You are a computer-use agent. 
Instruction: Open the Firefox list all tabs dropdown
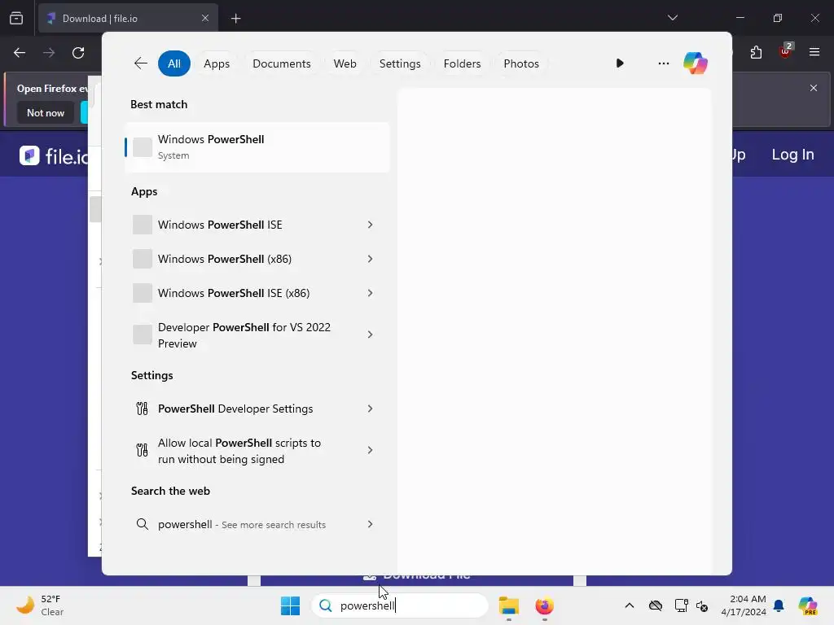click(672, 18)
